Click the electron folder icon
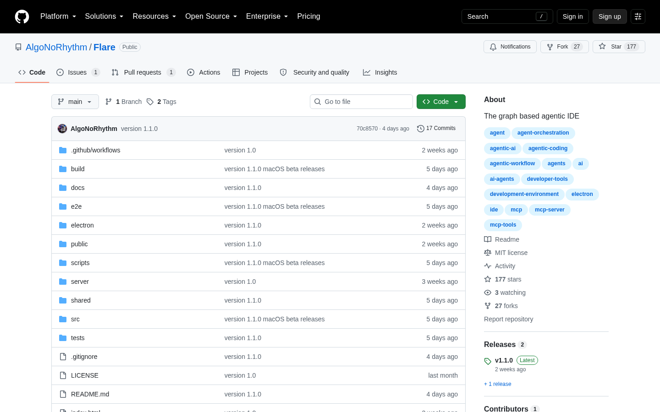660x412 pixels. pyautogui.click(x=63, y=225)
